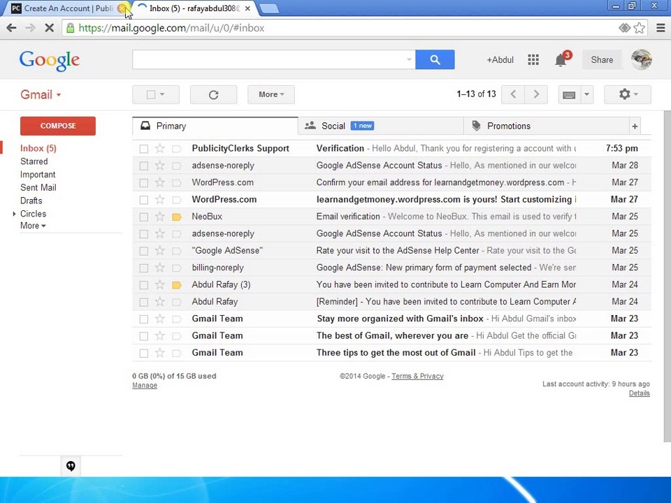Check the Stay more organized email checkbox
Image resolution: width=671 pixels, height=503 pixels.
point(144,319)
